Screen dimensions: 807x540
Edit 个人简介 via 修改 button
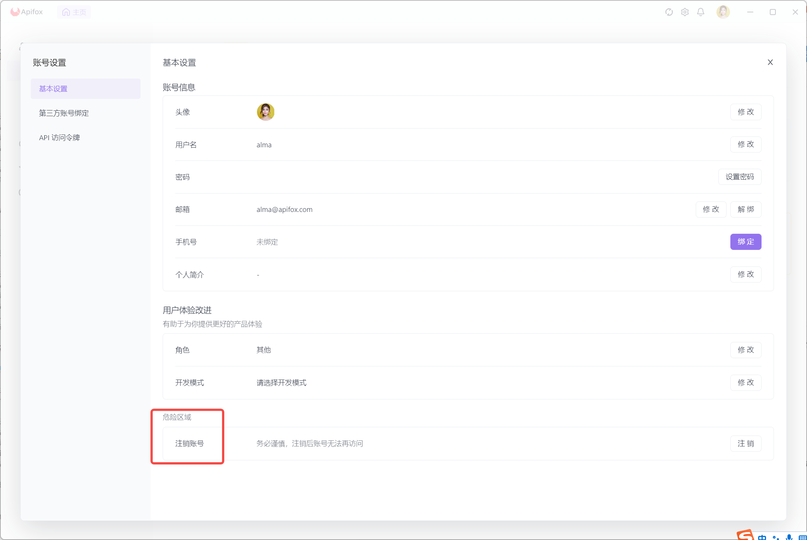tap(745, 274)
